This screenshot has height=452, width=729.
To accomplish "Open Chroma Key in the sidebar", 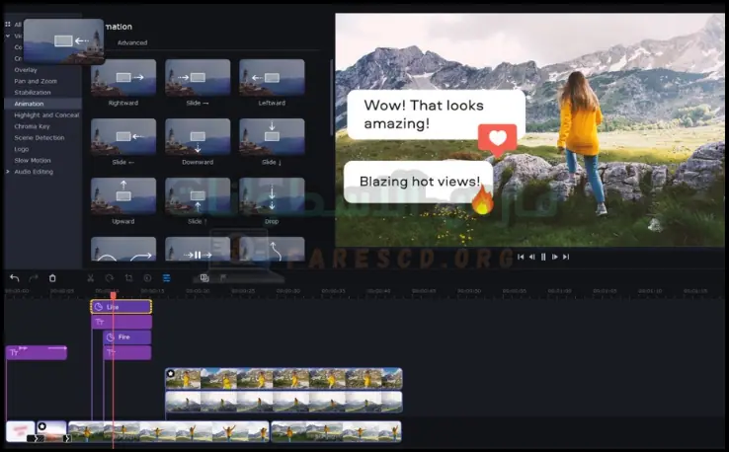I will point(34,126).
